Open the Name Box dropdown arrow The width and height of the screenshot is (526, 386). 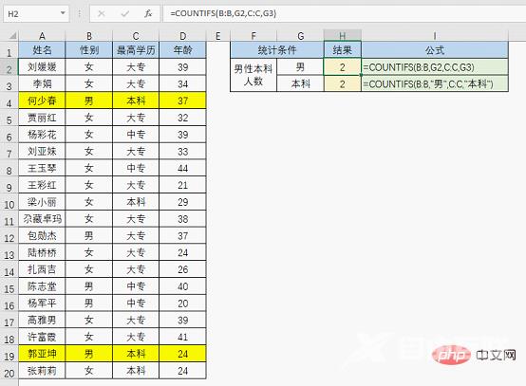63,13
